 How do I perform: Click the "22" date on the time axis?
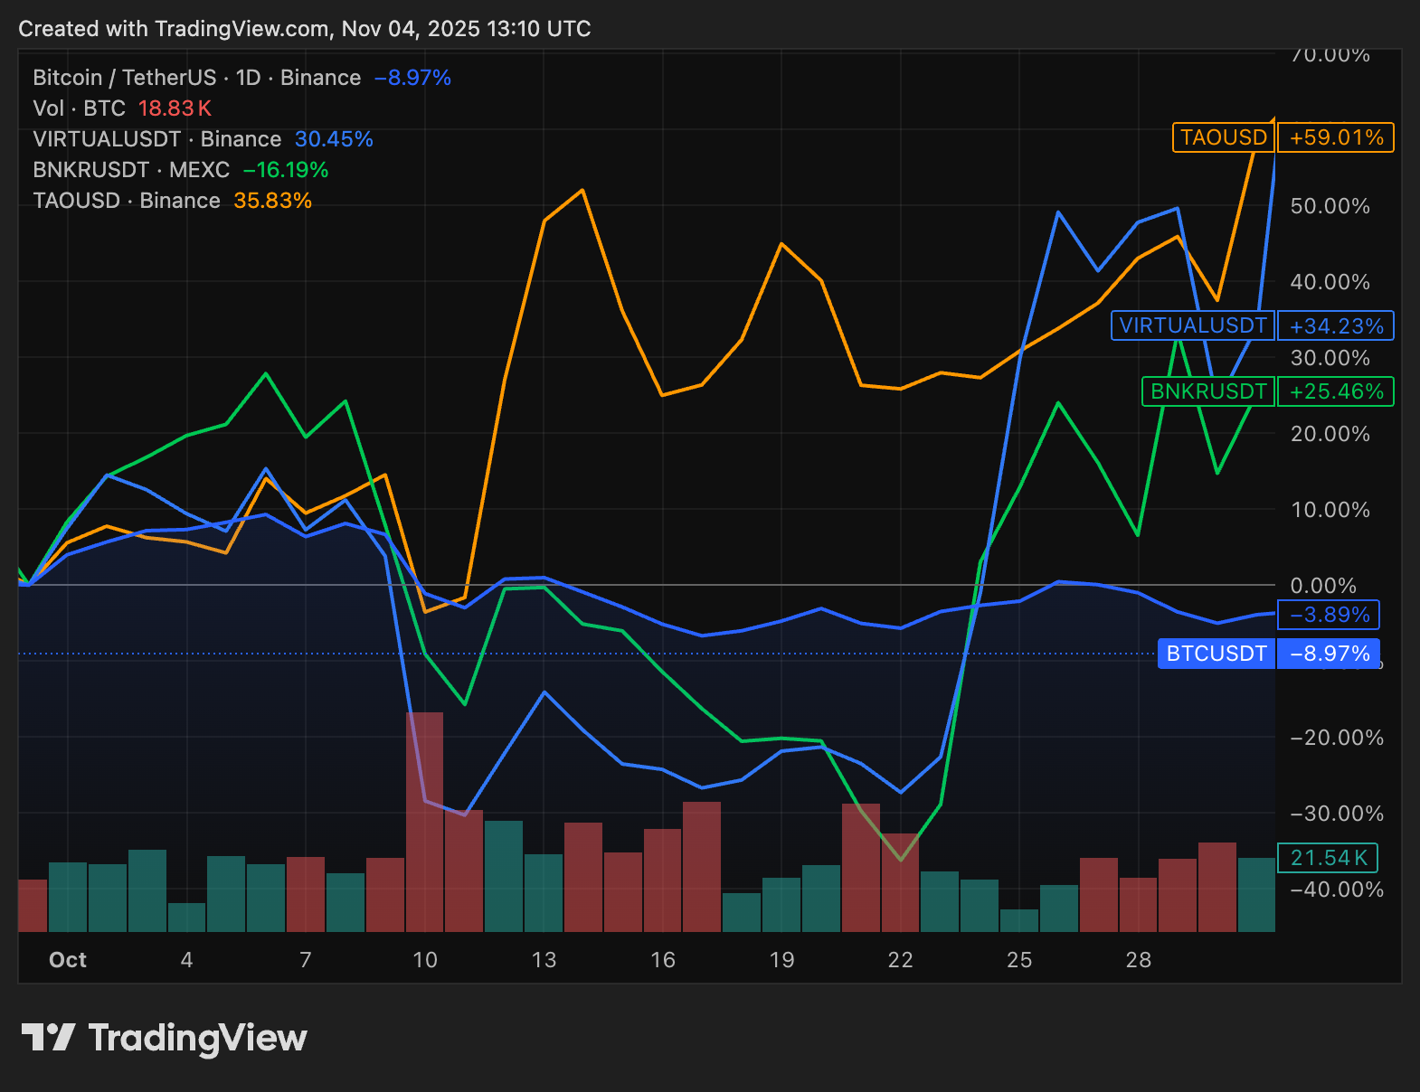click(901, 960)
